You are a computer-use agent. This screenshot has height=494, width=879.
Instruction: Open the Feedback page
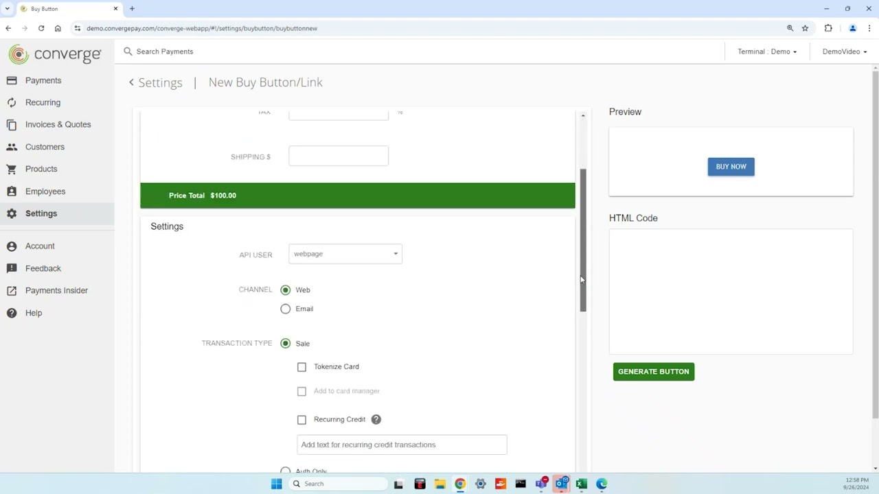pos(43,268)
